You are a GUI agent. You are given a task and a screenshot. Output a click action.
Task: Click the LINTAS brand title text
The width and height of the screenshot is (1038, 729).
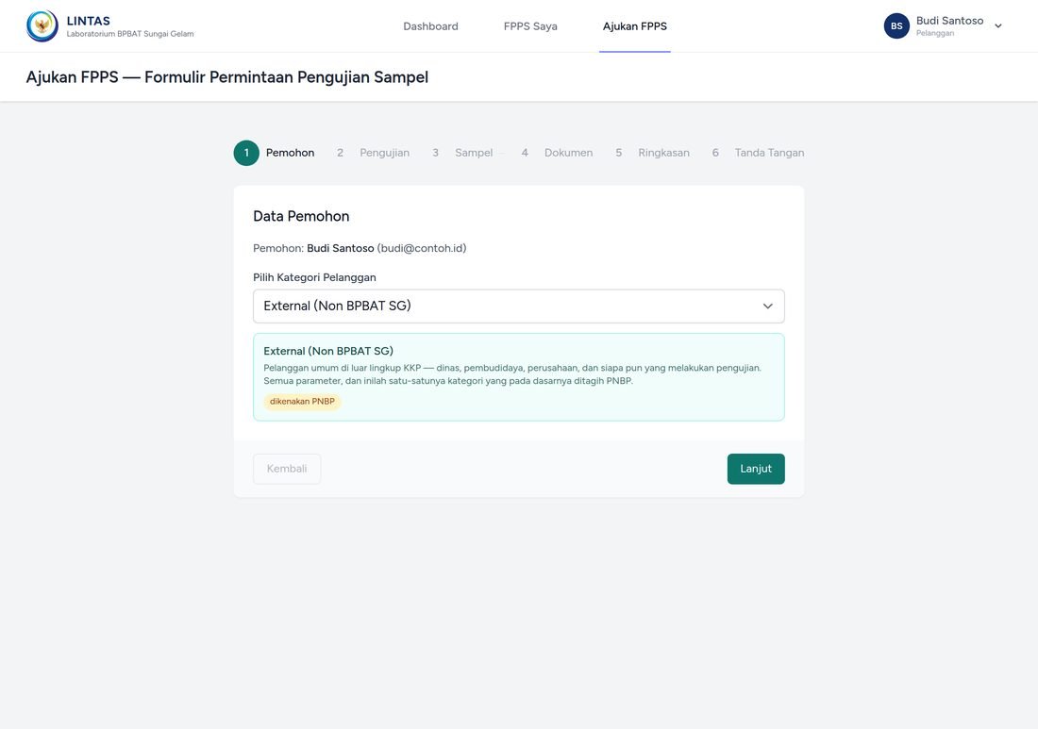click(x=88, y=21)
